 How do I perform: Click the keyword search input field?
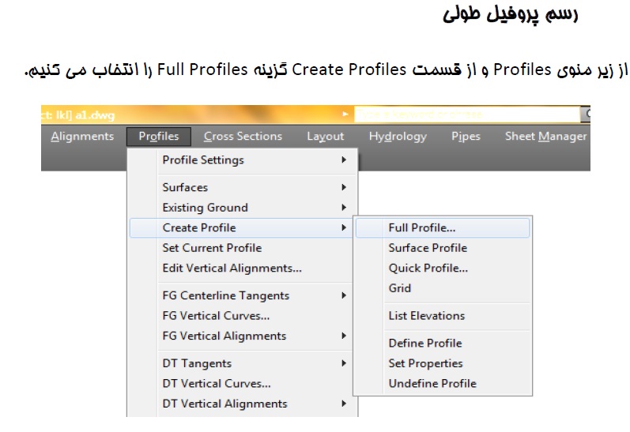point(467,114)
